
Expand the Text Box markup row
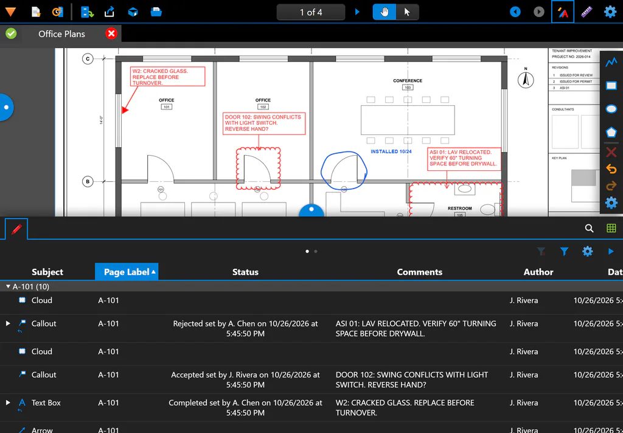point(8,403)
